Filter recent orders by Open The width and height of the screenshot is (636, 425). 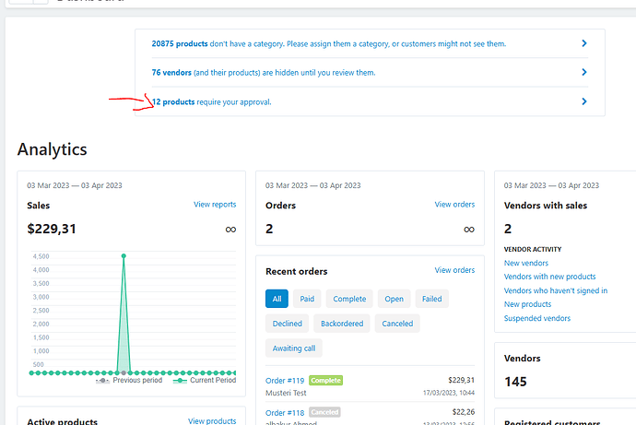coord(394,299)
